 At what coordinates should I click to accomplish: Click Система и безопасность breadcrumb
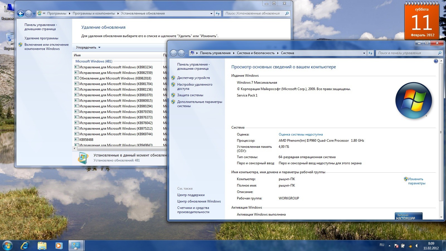pyautogui.click(x=256, y=53)
